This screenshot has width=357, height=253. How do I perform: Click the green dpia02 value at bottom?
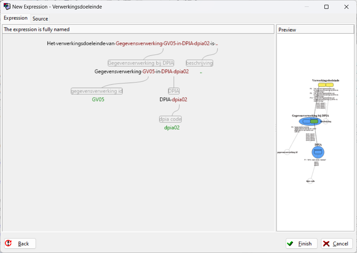click(x=172, y=128)
